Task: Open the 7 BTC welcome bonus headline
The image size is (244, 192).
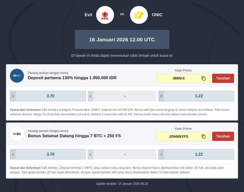Action: 74,136
